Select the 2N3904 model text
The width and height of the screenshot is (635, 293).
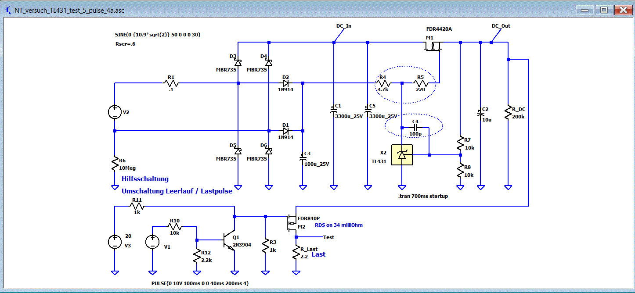pos(242,245)
